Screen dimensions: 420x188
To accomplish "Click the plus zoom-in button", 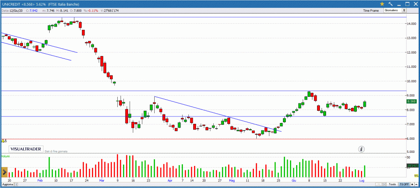I will click(412, 185).
